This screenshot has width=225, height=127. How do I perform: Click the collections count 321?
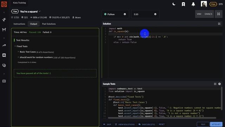(25, 17)
